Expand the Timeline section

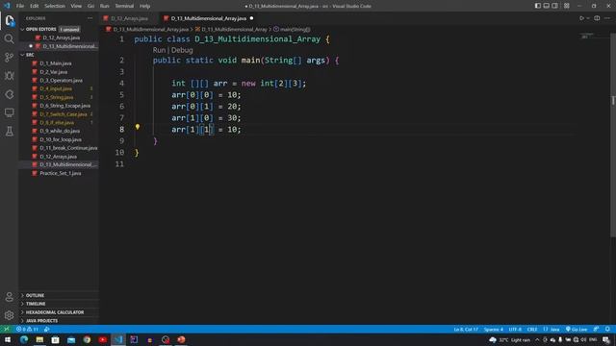click(x=59, y=304)
